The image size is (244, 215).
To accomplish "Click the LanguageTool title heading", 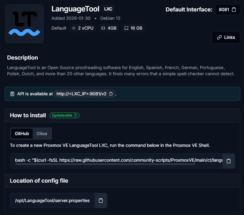I will pos(75,9).
